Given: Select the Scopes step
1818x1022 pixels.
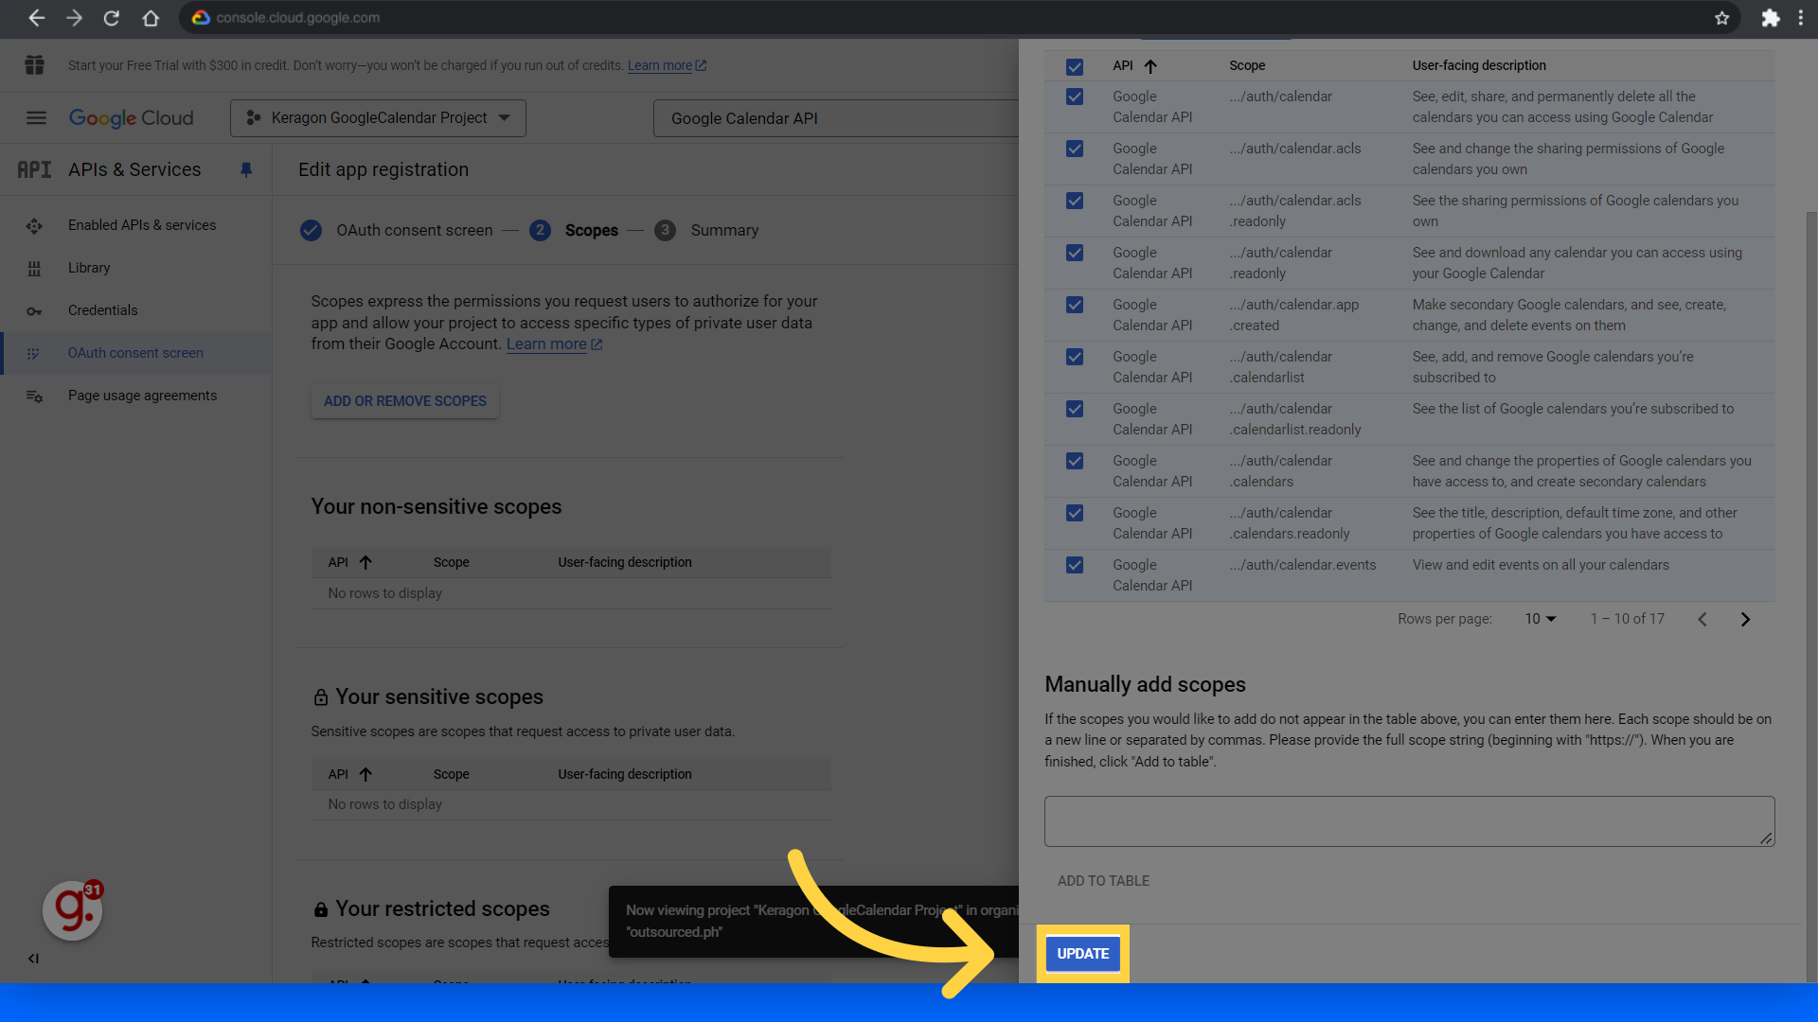Looking at the screenshot, I should click(574, 230).
